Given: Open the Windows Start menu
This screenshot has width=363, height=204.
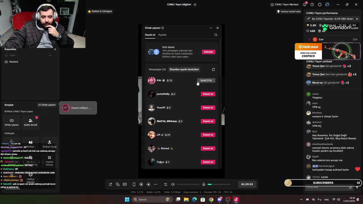Looking at the screenshot, I should pyautogui.click(x=127, y=199).
